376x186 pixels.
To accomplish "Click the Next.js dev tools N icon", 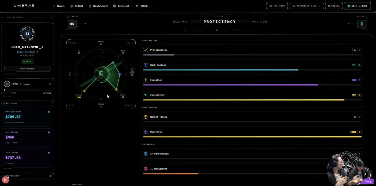I will point(5,180).
